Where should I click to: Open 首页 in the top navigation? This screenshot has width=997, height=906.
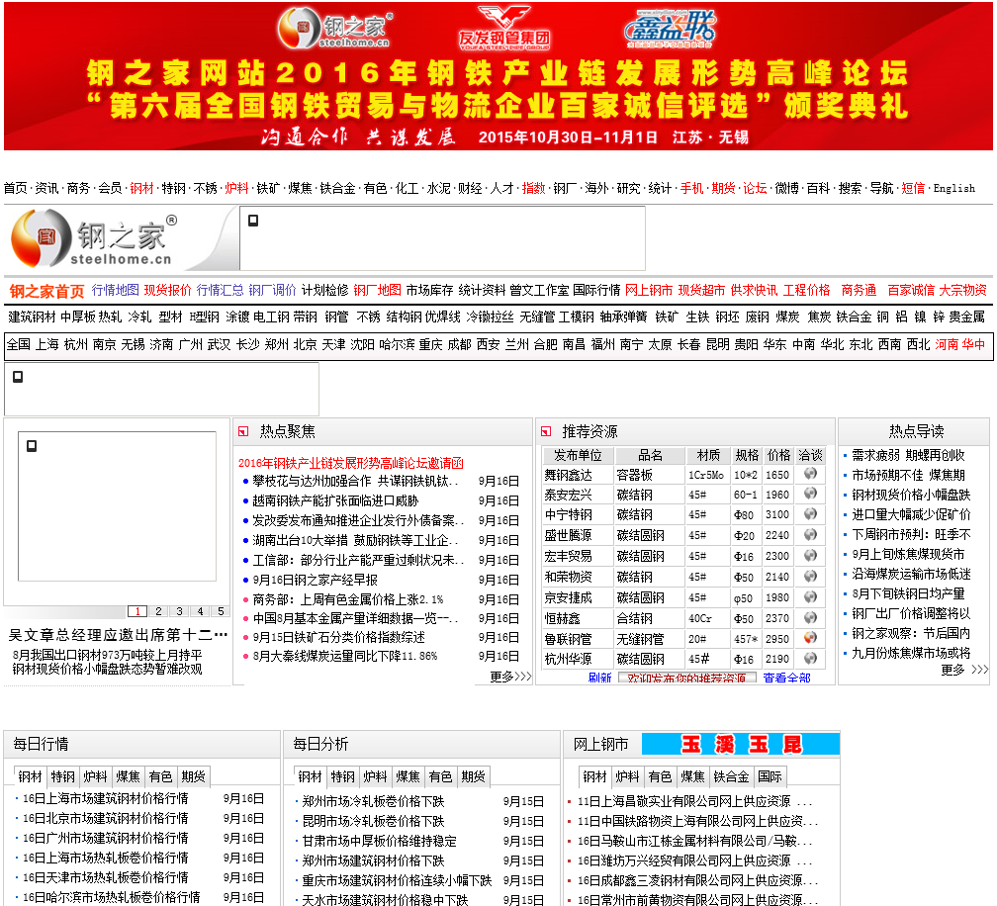15,188
